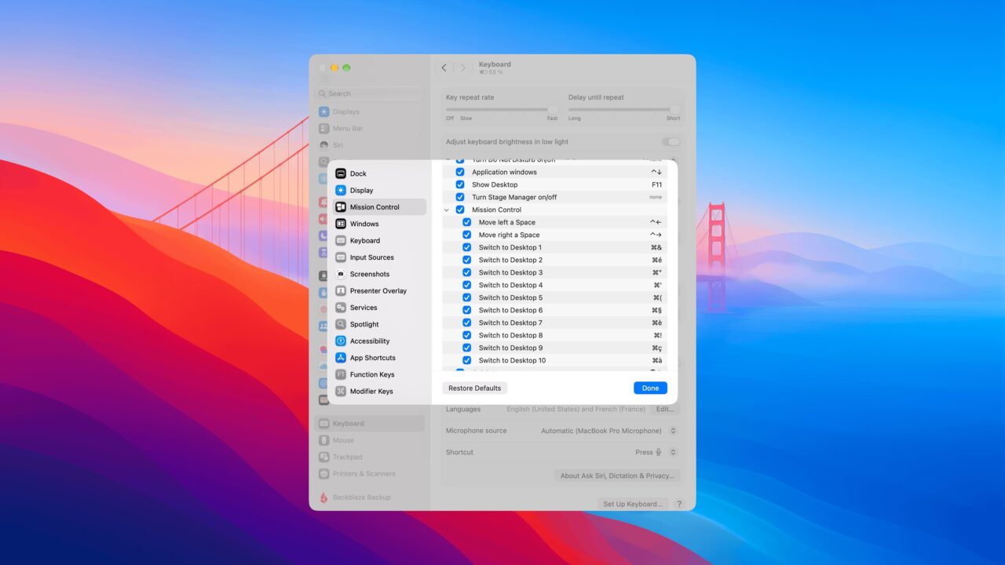1005x565 pixels.
Task: Open the Function Keys category
Action: tap(378, 374)
